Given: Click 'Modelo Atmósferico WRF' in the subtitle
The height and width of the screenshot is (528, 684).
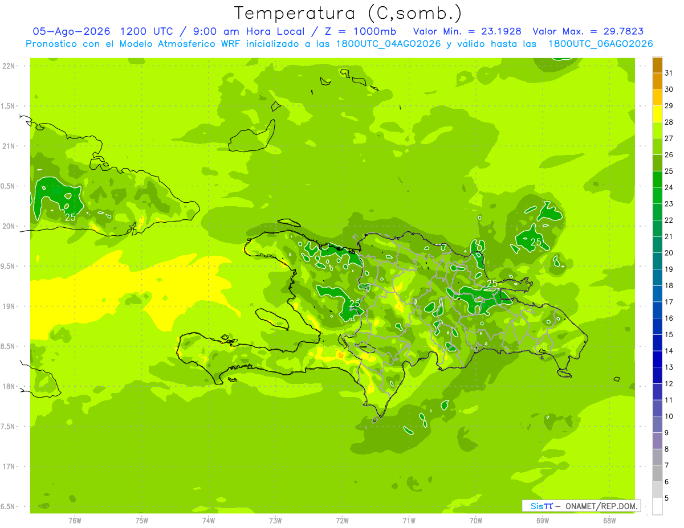Looking at the screenshot, I should (x=180, y=44).
